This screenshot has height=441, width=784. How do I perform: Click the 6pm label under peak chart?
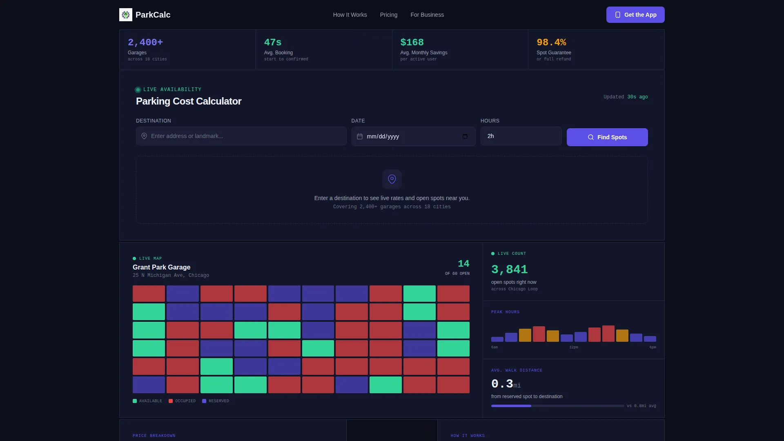pos(653,347)
